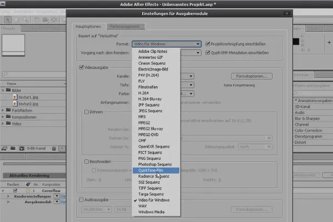Expand the Farbflächen folder

tap(3, 110)
